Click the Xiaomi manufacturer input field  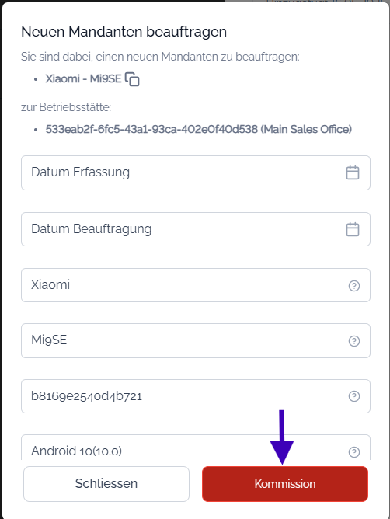(196, 285)
